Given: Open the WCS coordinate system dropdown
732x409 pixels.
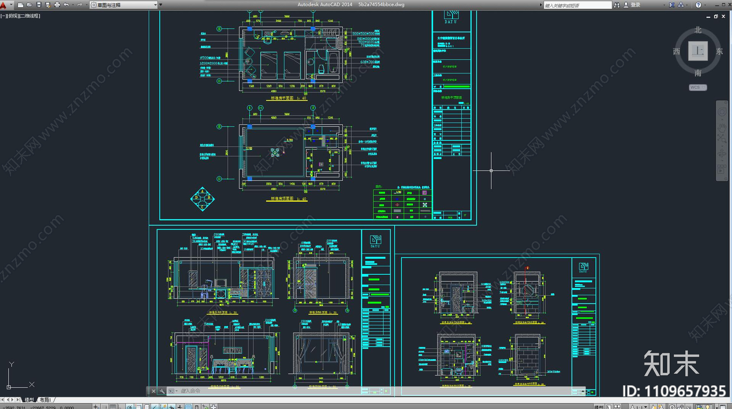Looking at the screenshot, I should 698,87.
